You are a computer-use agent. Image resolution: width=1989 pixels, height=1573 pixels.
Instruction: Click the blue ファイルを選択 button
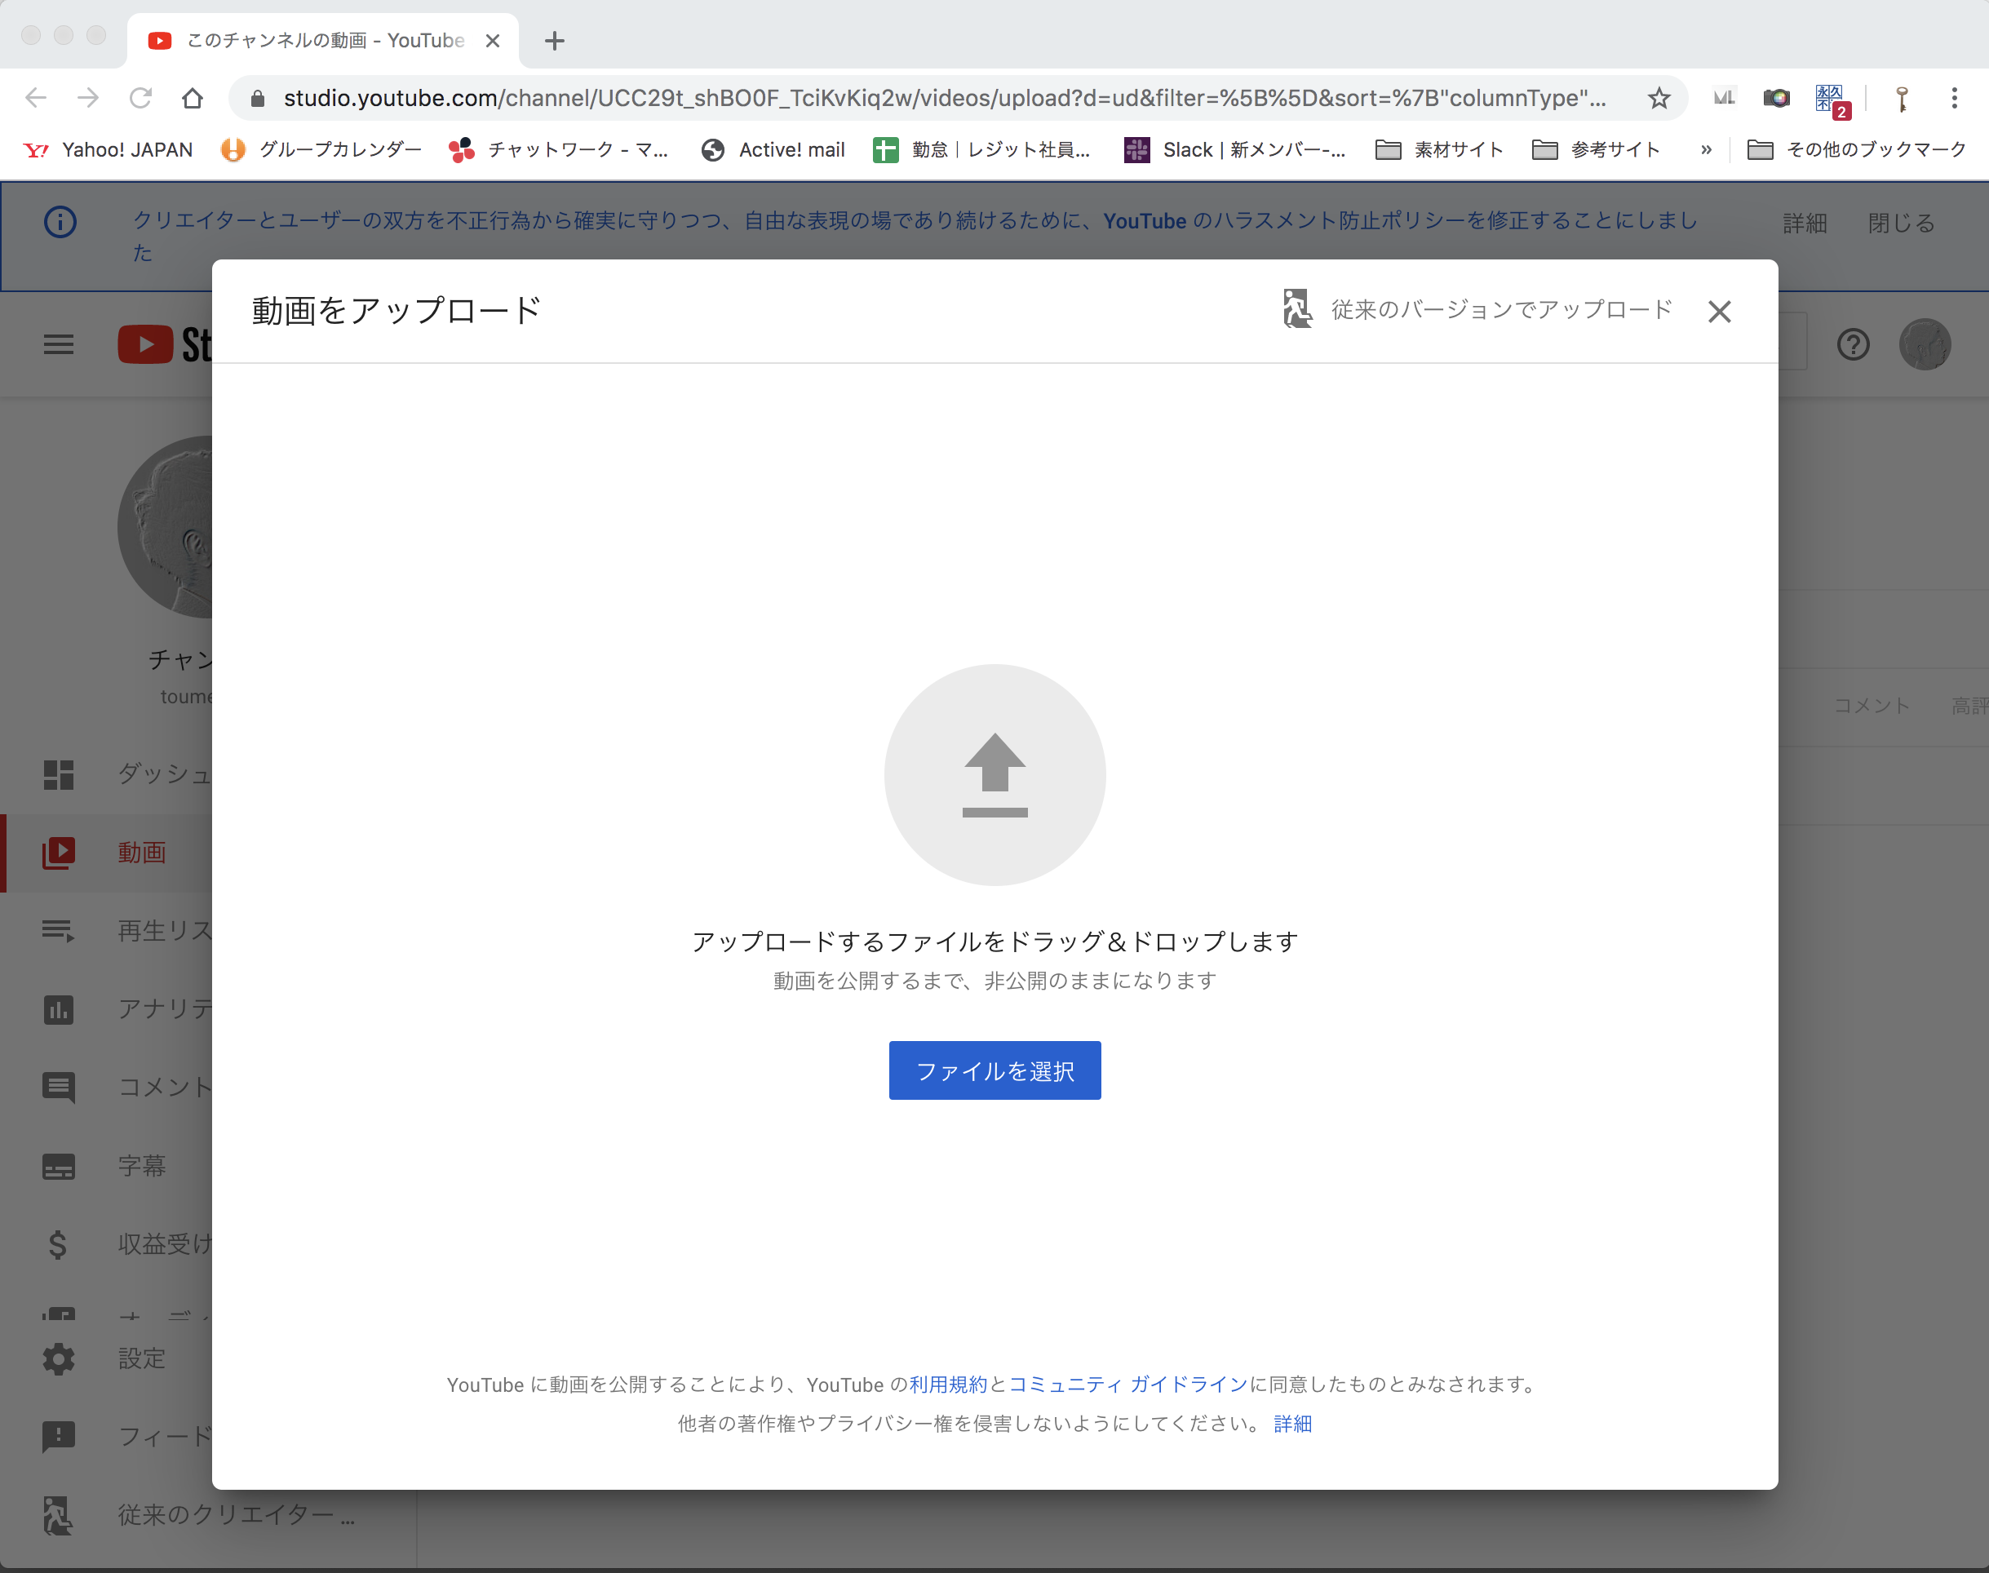point(994,1070)
